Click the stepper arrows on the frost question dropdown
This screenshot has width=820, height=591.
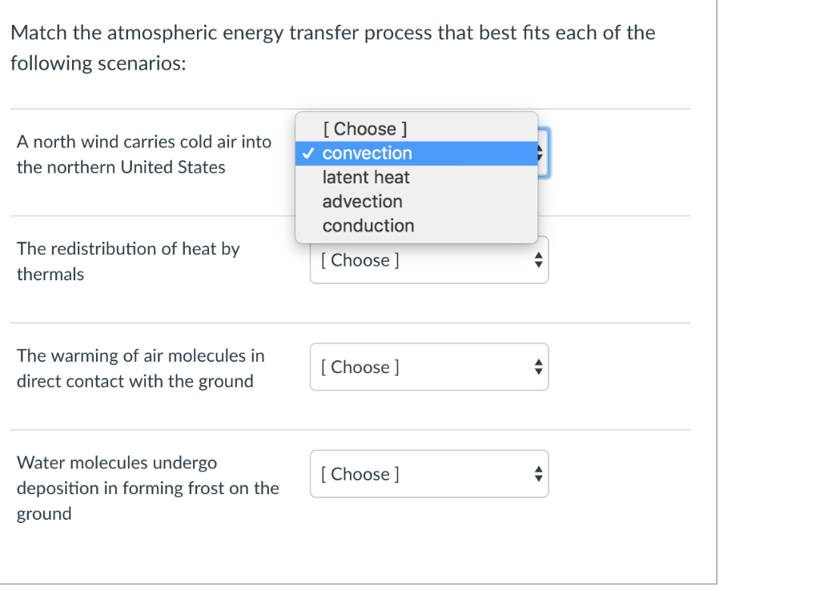coord(539,473)
